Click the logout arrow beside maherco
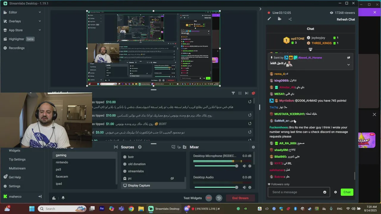This screenshot has width=381, height=214. [40, 196]
